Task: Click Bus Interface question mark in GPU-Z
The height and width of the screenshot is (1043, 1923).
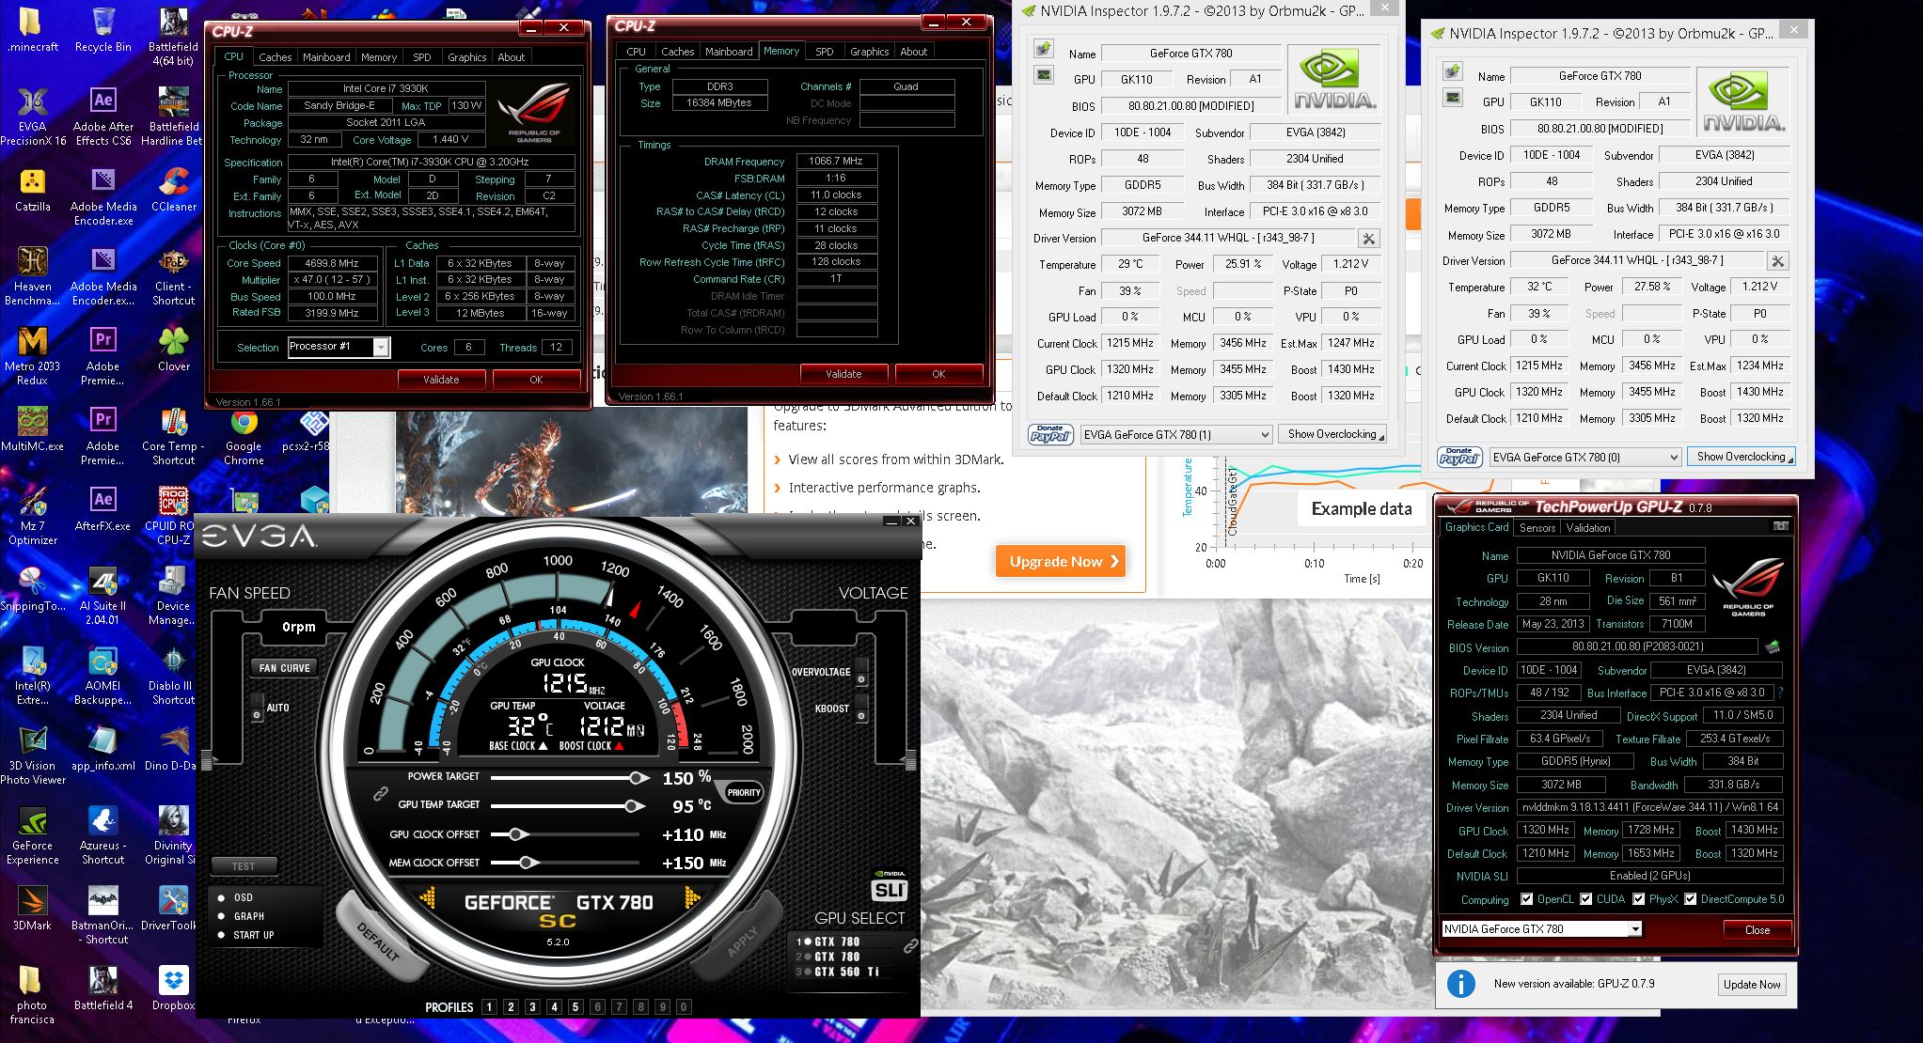Action: 1781,693
